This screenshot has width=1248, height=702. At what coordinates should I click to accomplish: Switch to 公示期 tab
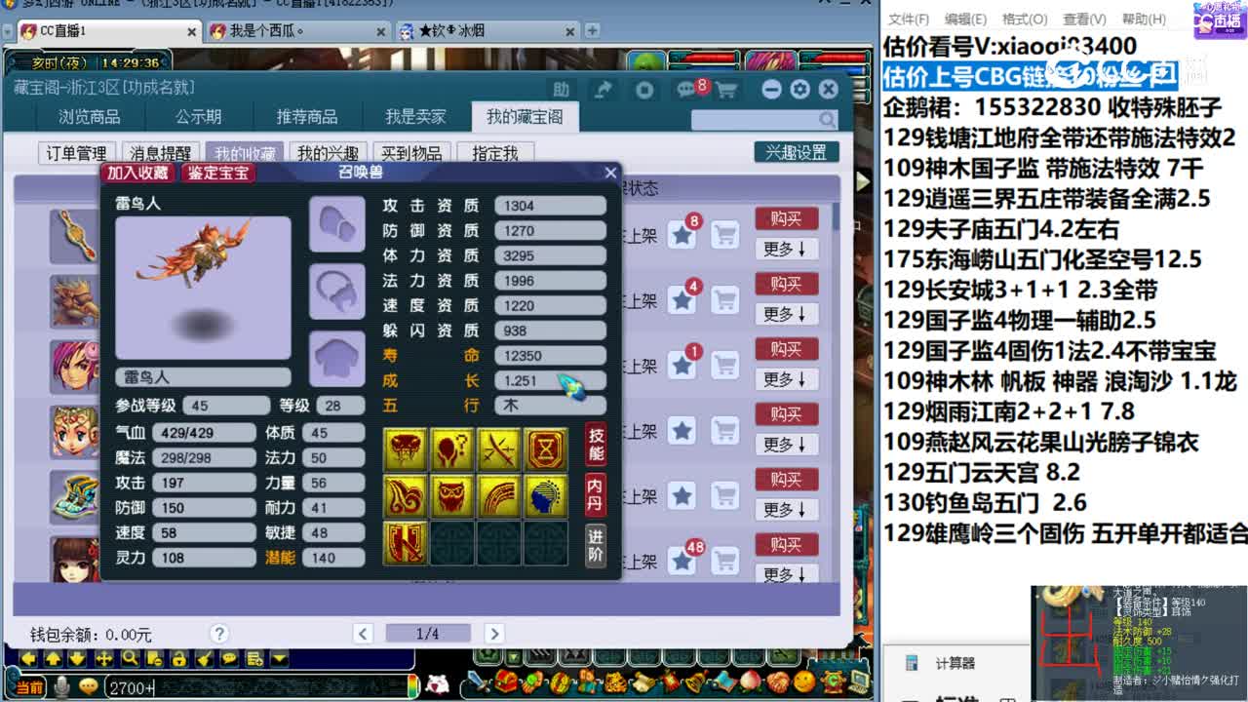(x=198, y=117)
